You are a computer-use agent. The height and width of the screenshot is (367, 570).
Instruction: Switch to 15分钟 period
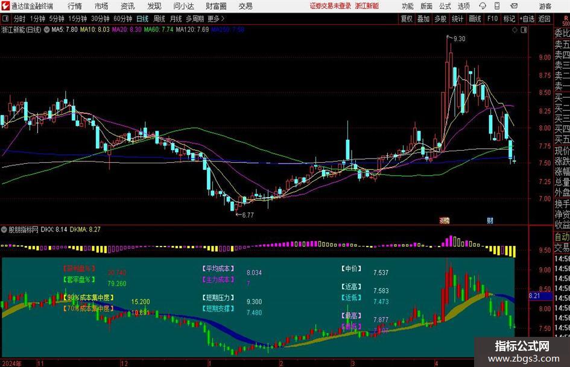point(77,19)
